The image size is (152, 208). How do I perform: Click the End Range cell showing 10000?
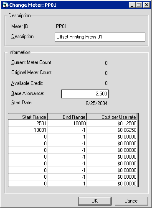pyautogui.click(x=67, y=123)
